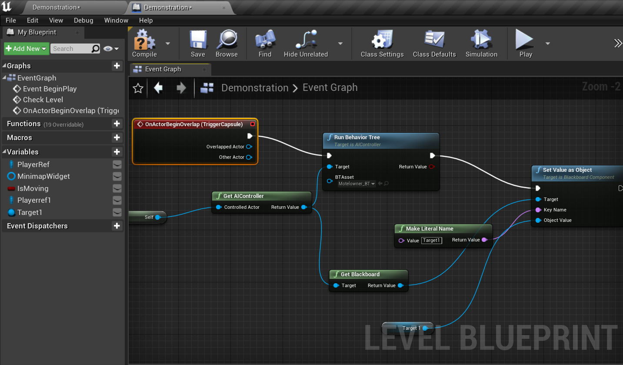Open Browse in content browser
The height and width of the screenshot is (365, 623).
click(227, 44)
